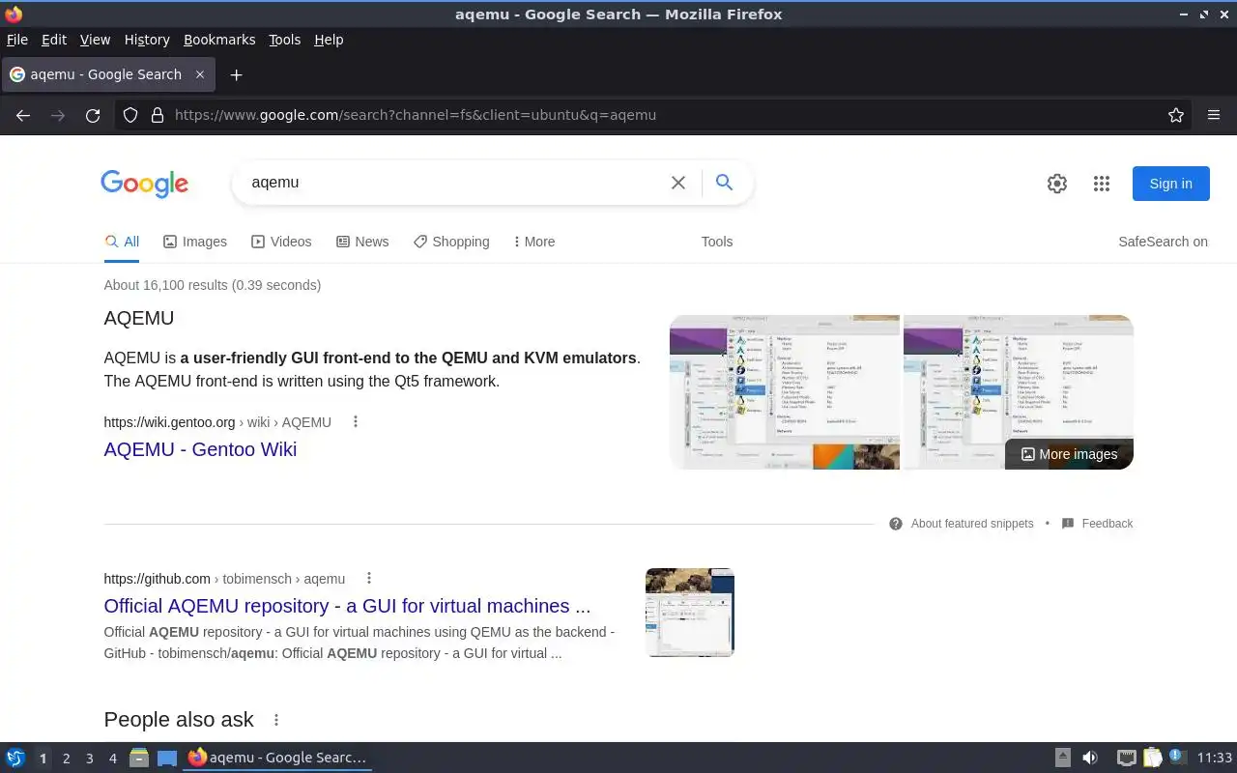Click the magnifier search button
Screen dimensions: 1237x773
pyautogui.click(x=724, y=183)
